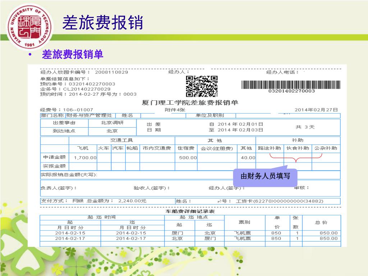Click the 实际报销总金额(大写) field
The width and height of the screenshot is (368, 276).
(x=190, y=175)
